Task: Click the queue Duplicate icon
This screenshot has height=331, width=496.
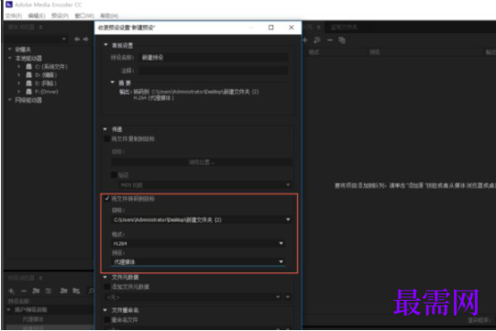Action: point(342,39)
